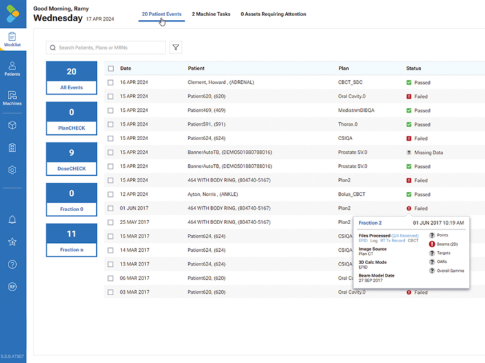Click the 'CBCT_SDC' plan cell

pos(350,83)
